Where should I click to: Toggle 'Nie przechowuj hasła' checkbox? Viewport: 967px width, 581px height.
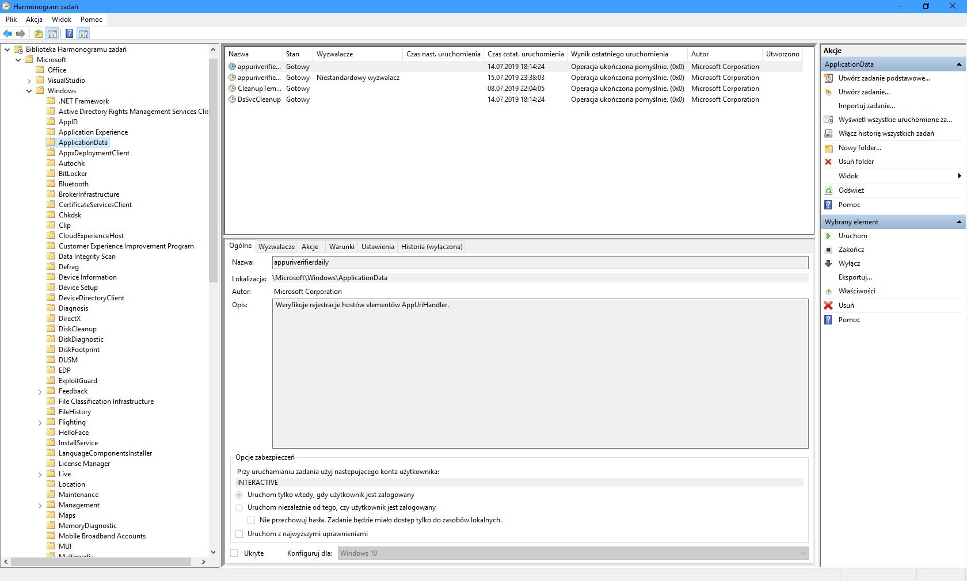click(252, 520)
